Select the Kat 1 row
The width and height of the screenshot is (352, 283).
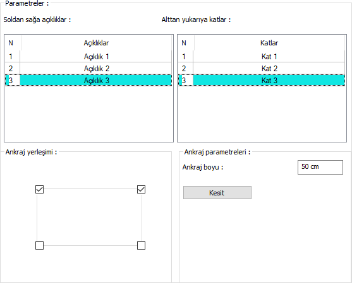click(x=262, y=57)
